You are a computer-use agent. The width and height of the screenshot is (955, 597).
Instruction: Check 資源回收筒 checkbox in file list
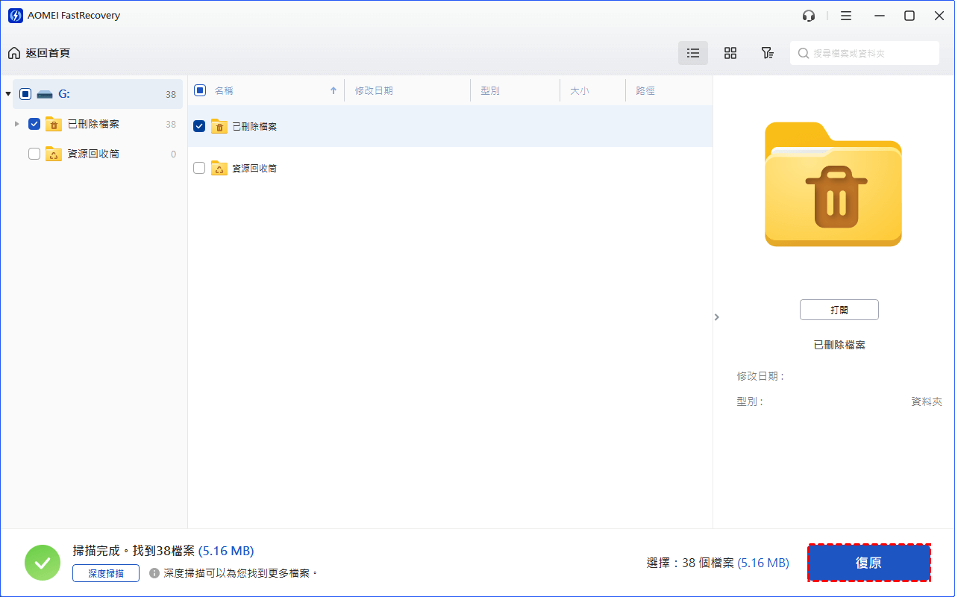199,168
